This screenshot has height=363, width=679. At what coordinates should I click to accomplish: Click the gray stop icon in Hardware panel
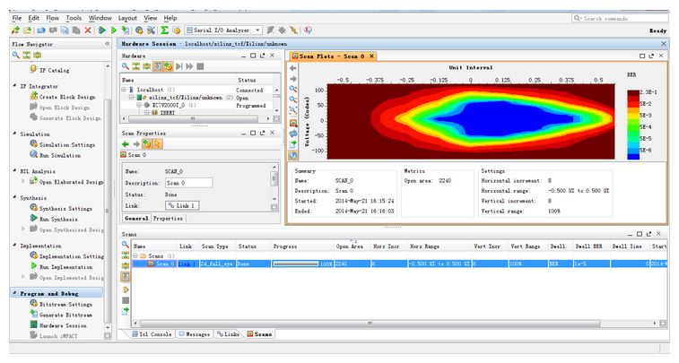point(200,66)
